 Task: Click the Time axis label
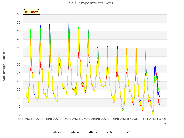[x=163, y=123]
